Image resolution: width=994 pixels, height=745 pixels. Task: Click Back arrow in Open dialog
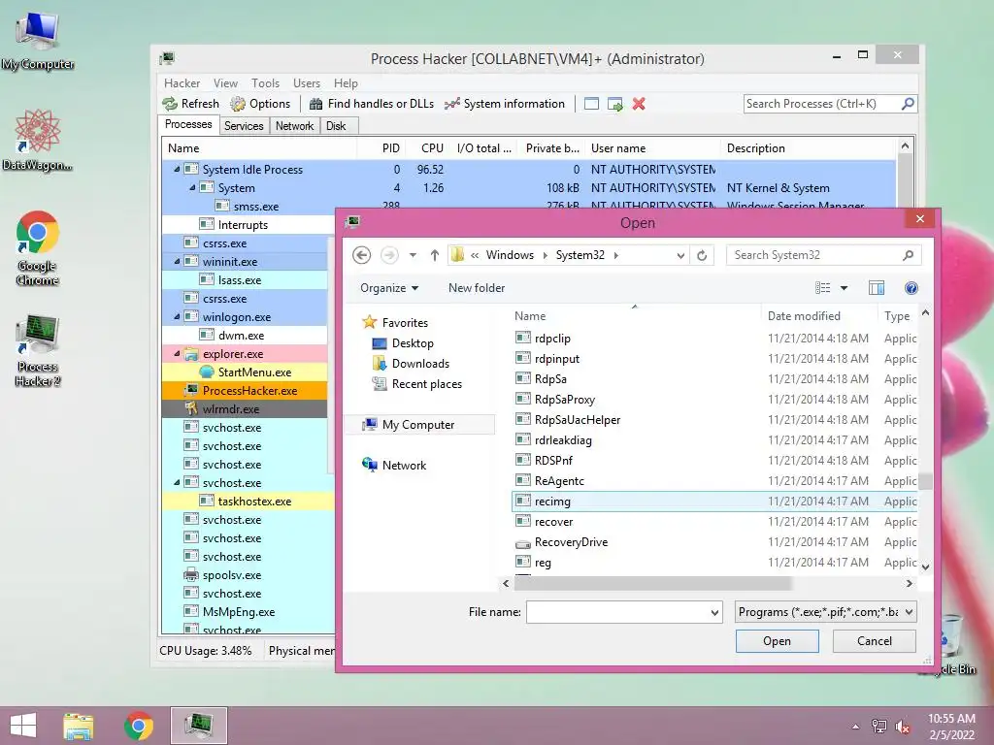pos(361,255)
